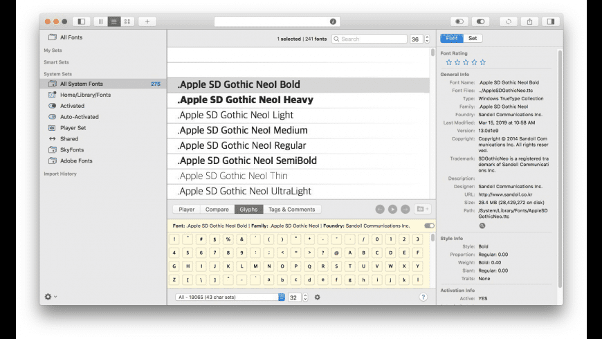Click the glyph size field showing 32
The image size is (602, 339).
point(295,297)
